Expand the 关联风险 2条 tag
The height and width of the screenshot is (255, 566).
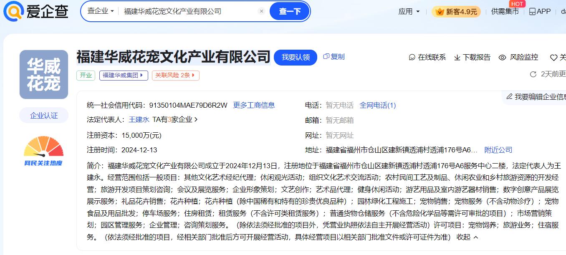[x=176, y=75]
